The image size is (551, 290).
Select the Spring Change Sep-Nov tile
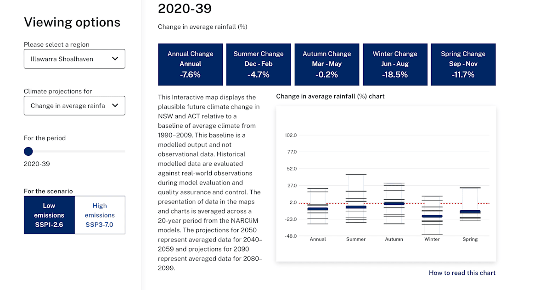[463, 64]
